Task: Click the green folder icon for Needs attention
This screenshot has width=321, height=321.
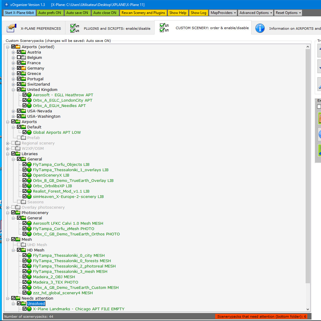Action: (x=18, y=298)
